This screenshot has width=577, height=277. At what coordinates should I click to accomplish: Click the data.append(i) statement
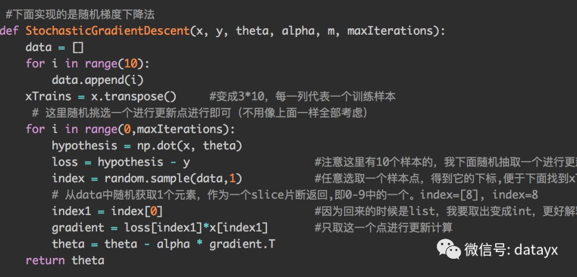pos(98,80)
